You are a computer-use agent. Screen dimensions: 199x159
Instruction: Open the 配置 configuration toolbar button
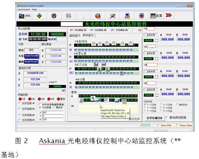(x=156, y=15)
